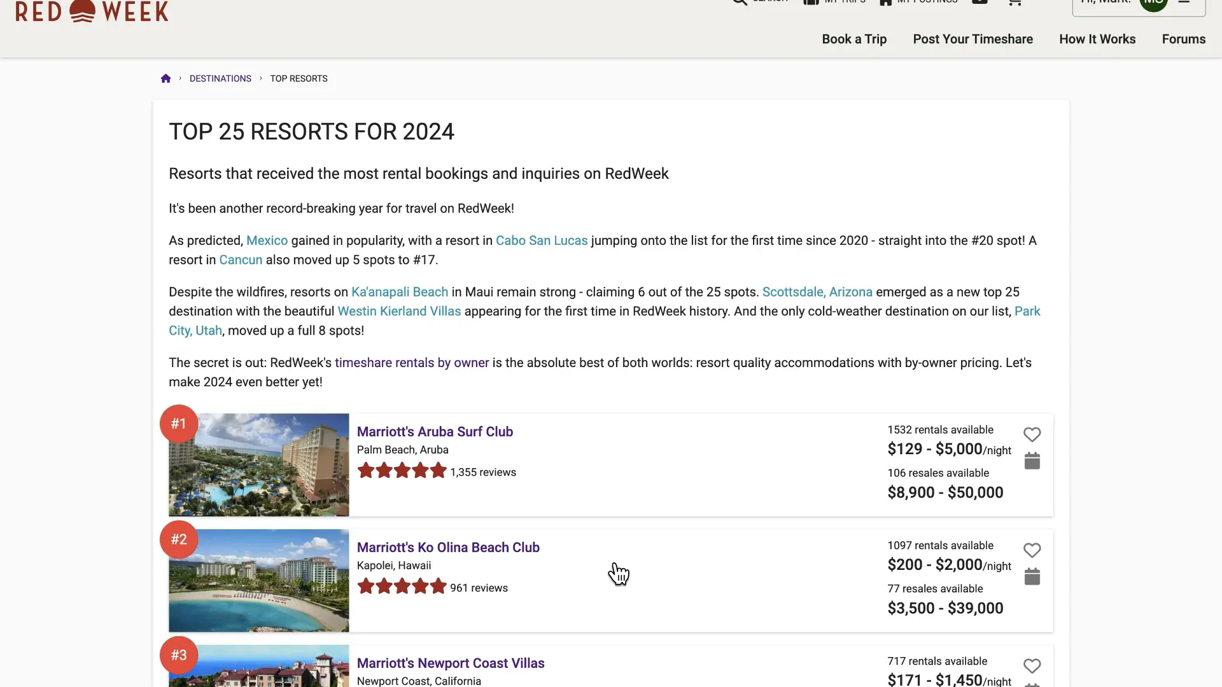Click the Kapolei, Hawaii location text
Image resolution: width=1222 pixels, height=687 pixels.
(394, 566)
